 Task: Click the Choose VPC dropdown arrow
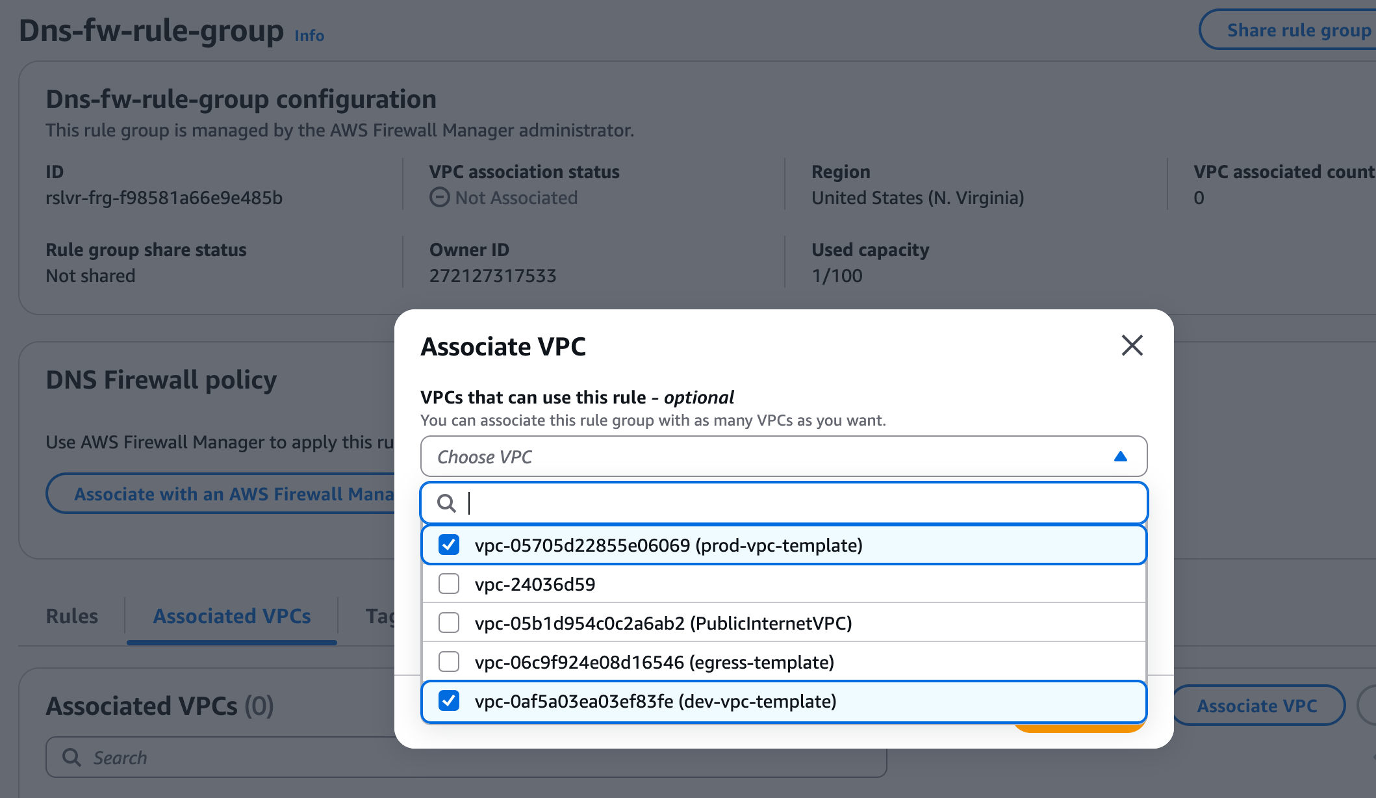point(1120,457)
